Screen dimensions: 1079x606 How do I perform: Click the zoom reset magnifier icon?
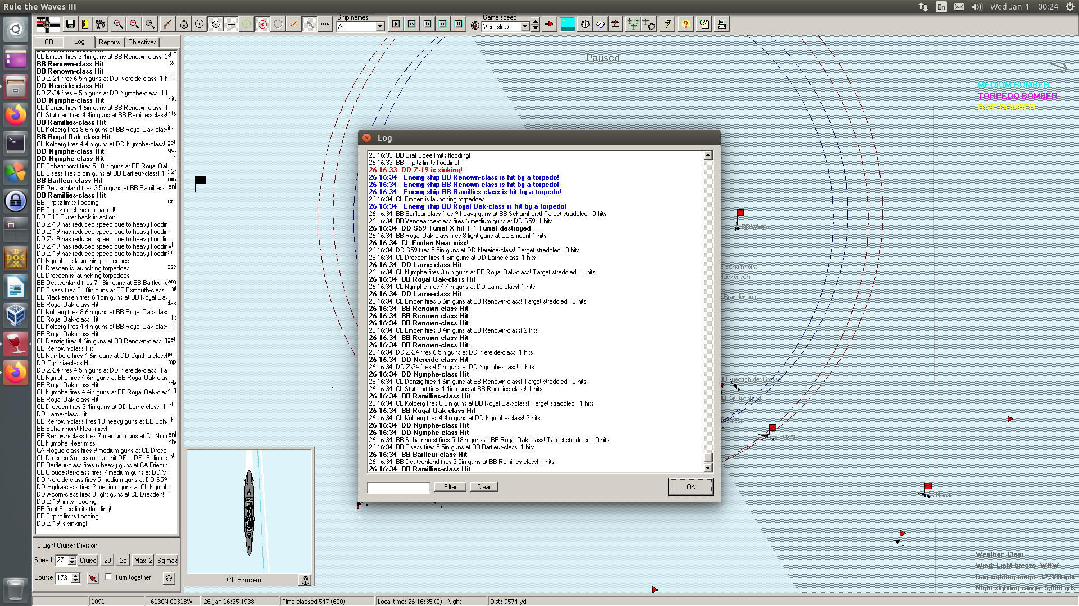149,24
